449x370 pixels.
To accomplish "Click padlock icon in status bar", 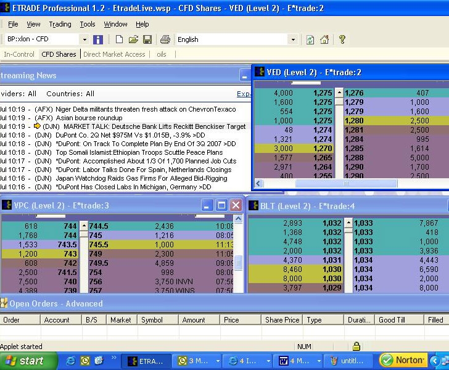I will click(x=356, y=346).
